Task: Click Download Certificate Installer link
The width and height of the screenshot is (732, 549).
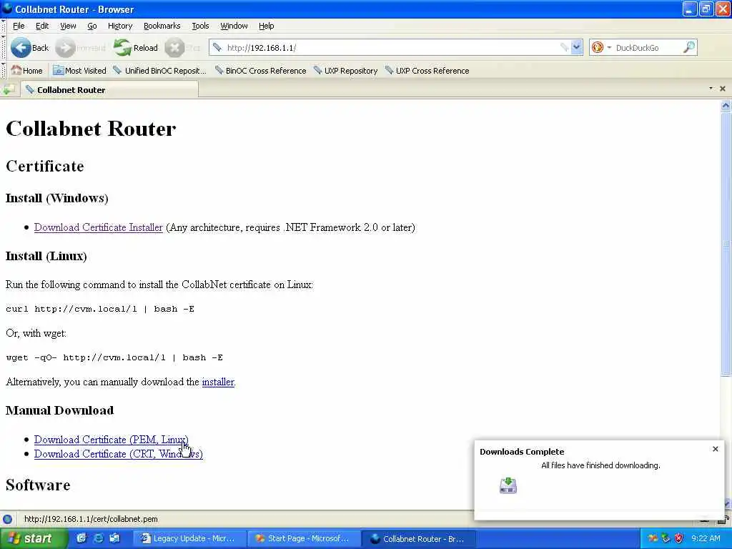Action: tap(98, 227)
